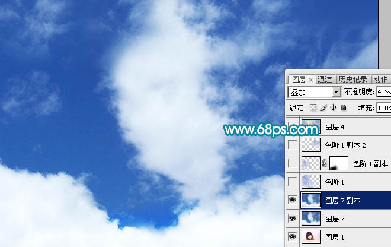Select the 色阶 1 副本 layer thumbnail

click(311, 163)
